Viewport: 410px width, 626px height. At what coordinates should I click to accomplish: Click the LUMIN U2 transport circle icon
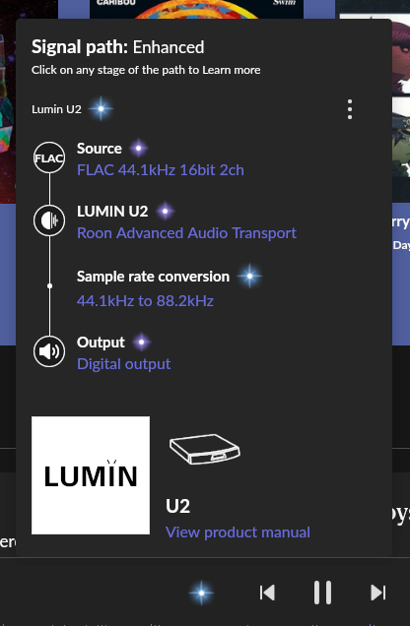(x=49, y=220)
